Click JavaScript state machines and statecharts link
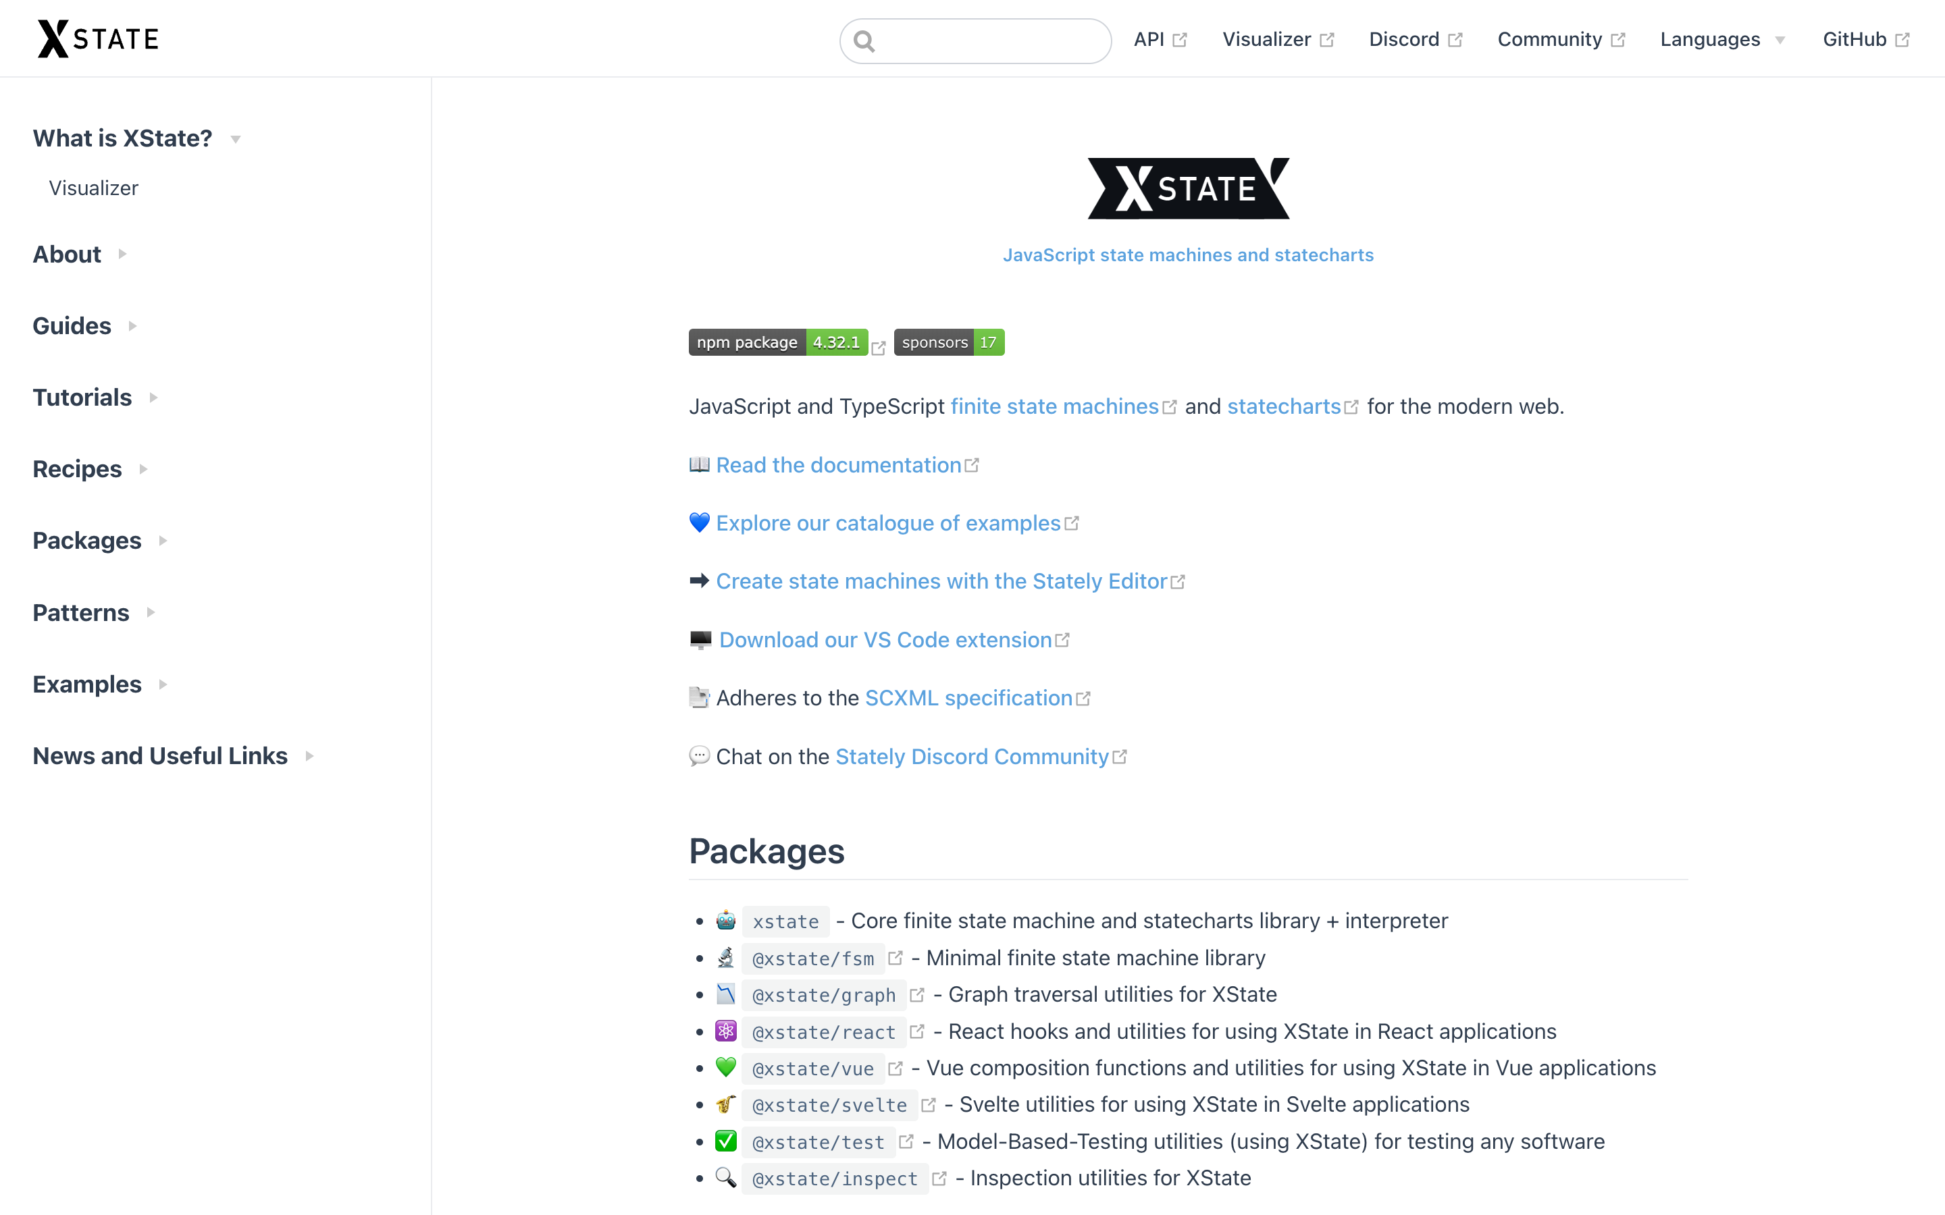This screenshot has height=1215, width=1945. pos(1188,254)
